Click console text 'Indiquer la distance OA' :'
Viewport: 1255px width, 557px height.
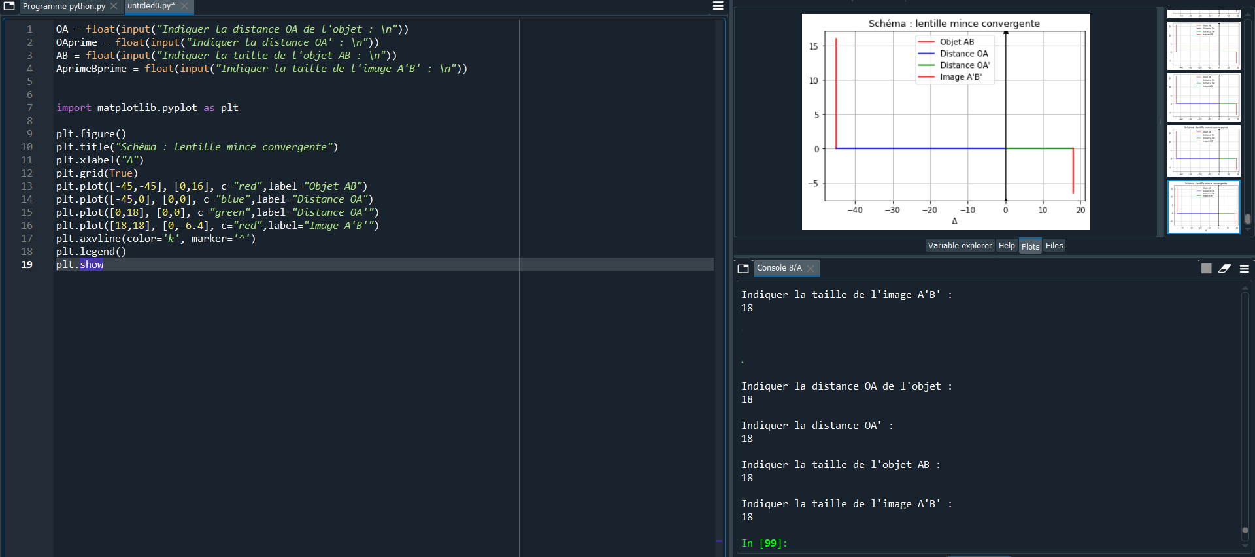point(817,426)
